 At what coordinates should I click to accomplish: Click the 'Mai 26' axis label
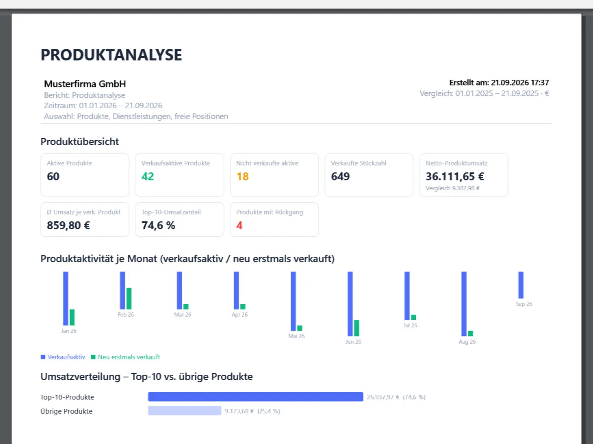click(296, 336)
